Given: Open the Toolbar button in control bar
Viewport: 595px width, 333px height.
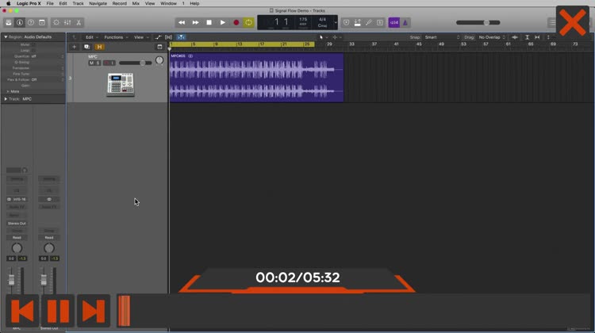Looking at the screenshot, I should (x=42, y=22).
